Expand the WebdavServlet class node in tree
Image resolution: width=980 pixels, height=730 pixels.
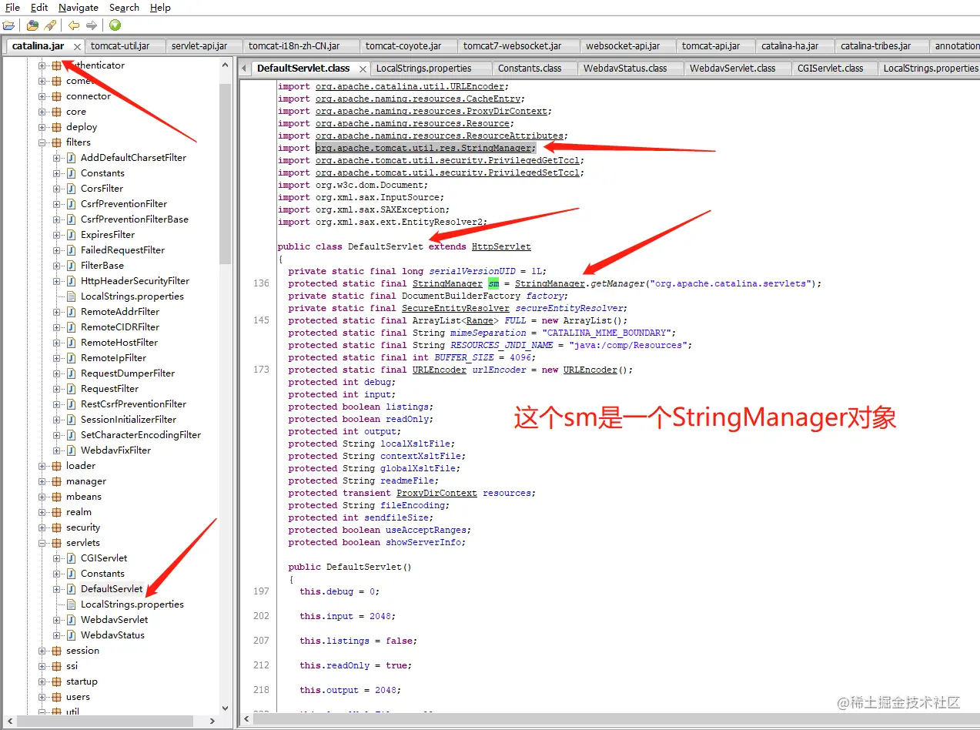tap(57, 620)
